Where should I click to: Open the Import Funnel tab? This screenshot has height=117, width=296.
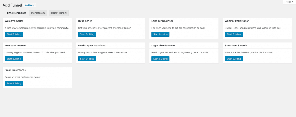pos(59,13)
